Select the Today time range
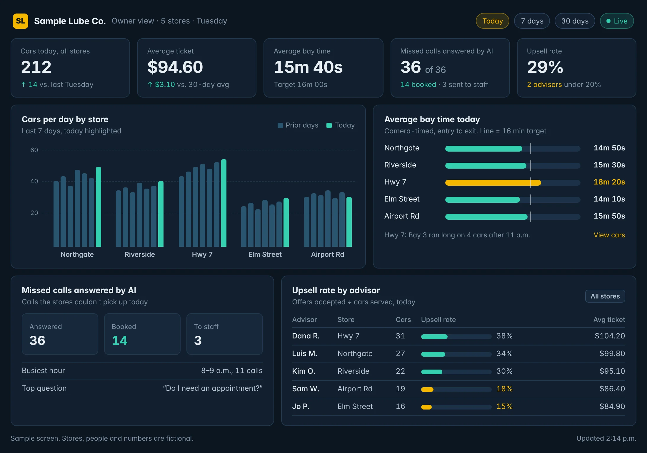Viewport: 647px width, 453px height. pyautogui.click(x=493, y=21)
